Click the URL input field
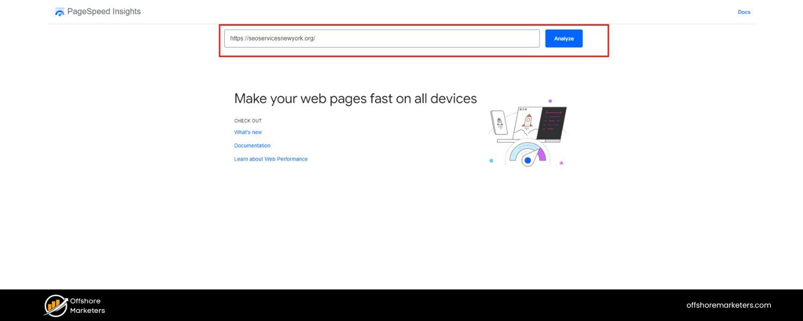 tap(381, 38)
